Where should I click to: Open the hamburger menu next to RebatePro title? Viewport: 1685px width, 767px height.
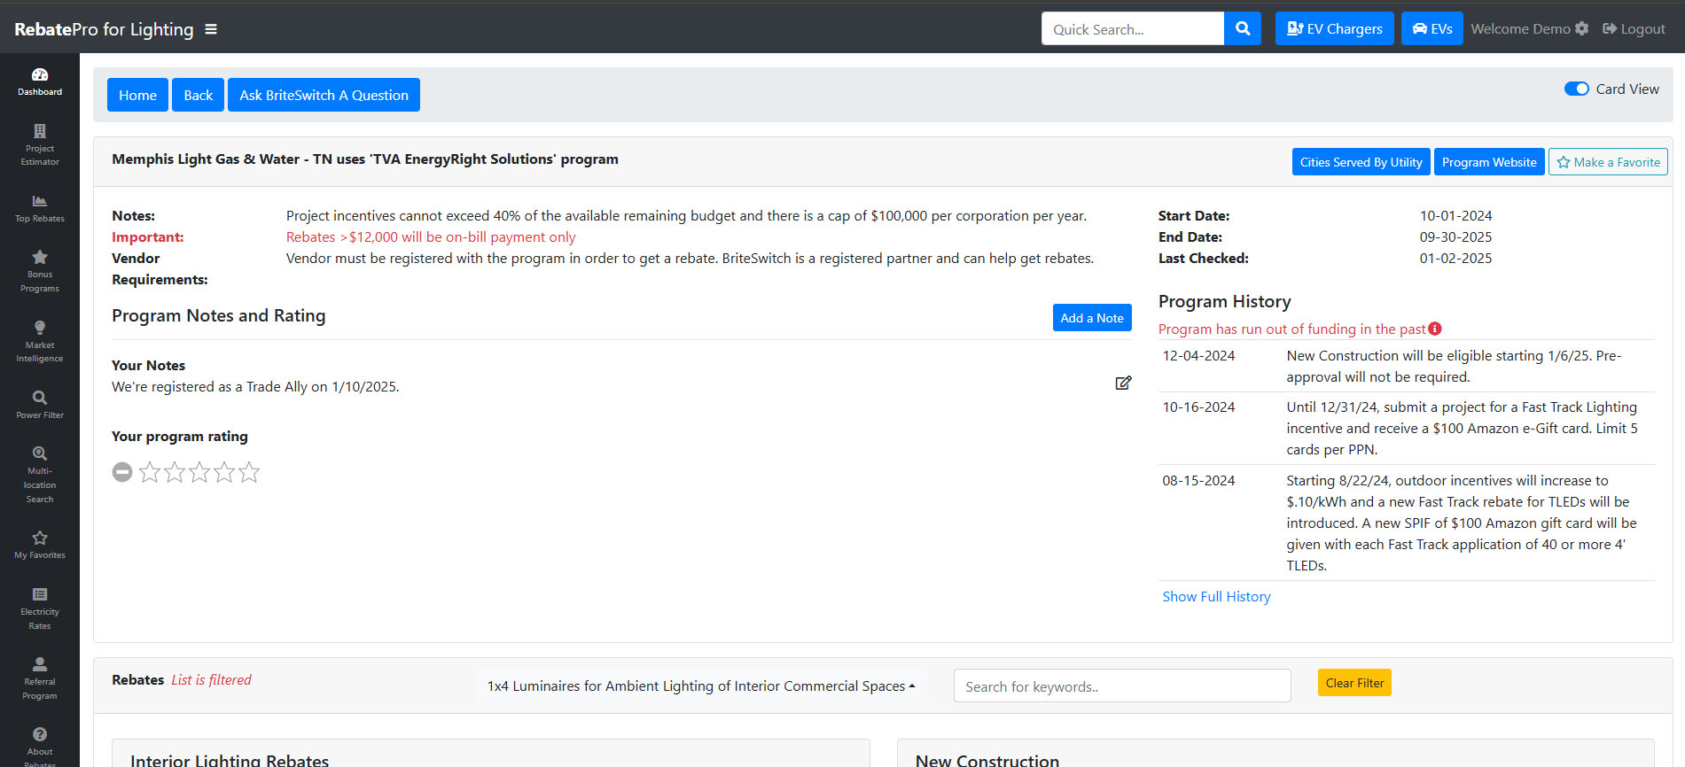tap(211, 29)
